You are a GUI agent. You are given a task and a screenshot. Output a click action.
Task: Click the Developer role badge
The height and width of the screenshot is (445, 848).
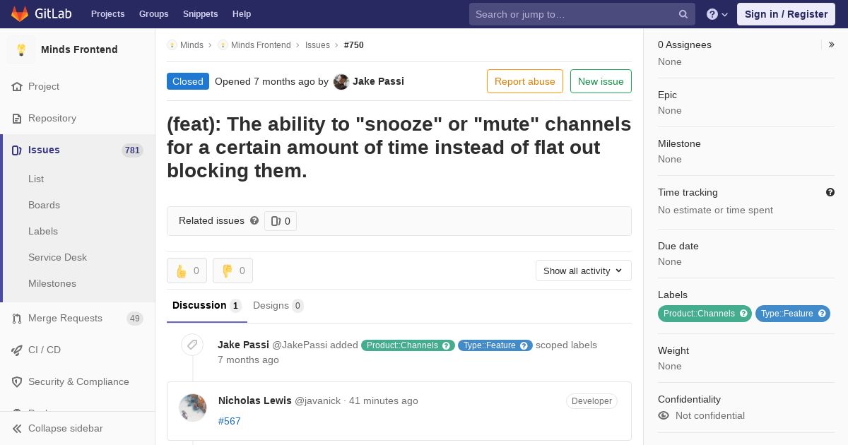591,401
